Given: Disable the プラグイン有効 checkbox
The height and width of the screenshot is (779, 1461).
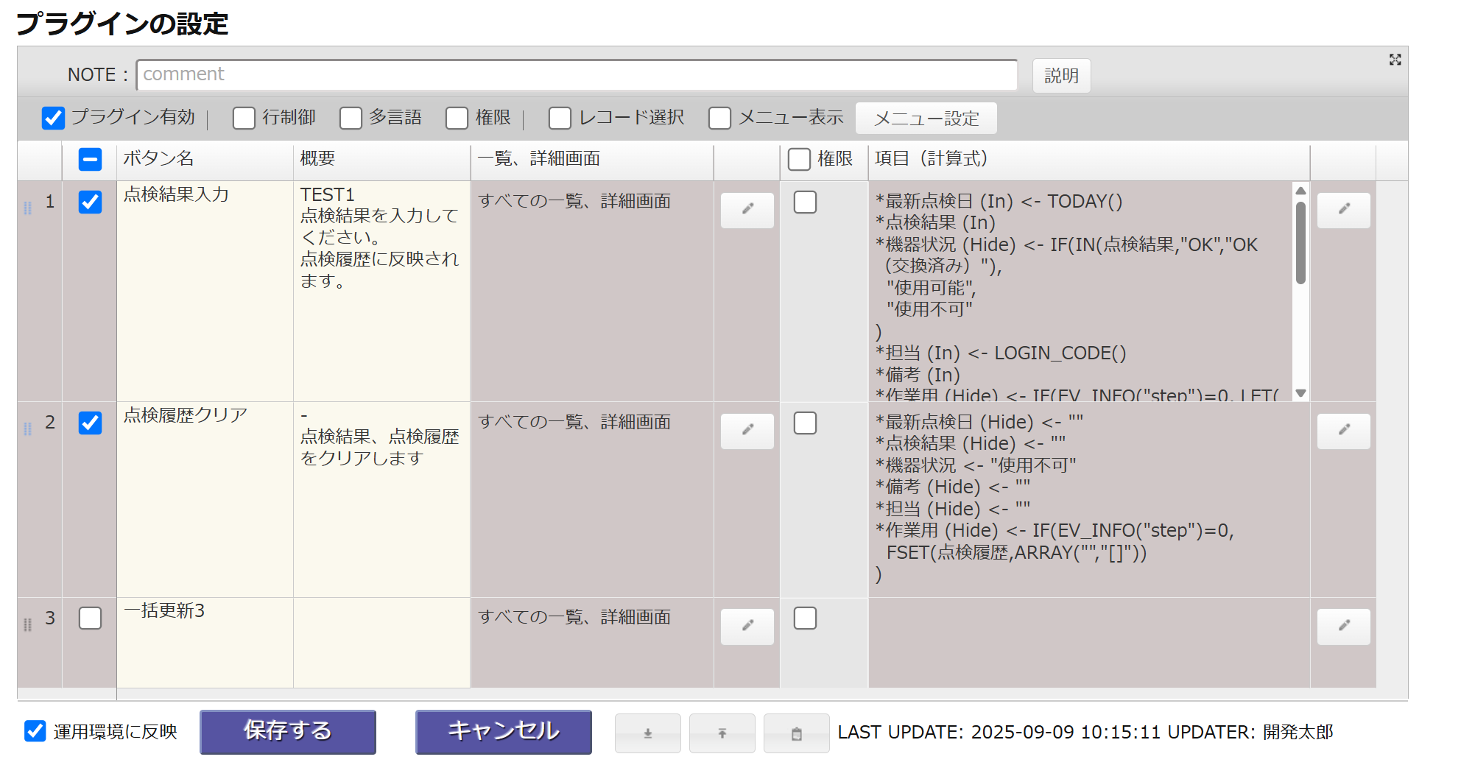Looking at the screenshot, I should tap(54, 118).
